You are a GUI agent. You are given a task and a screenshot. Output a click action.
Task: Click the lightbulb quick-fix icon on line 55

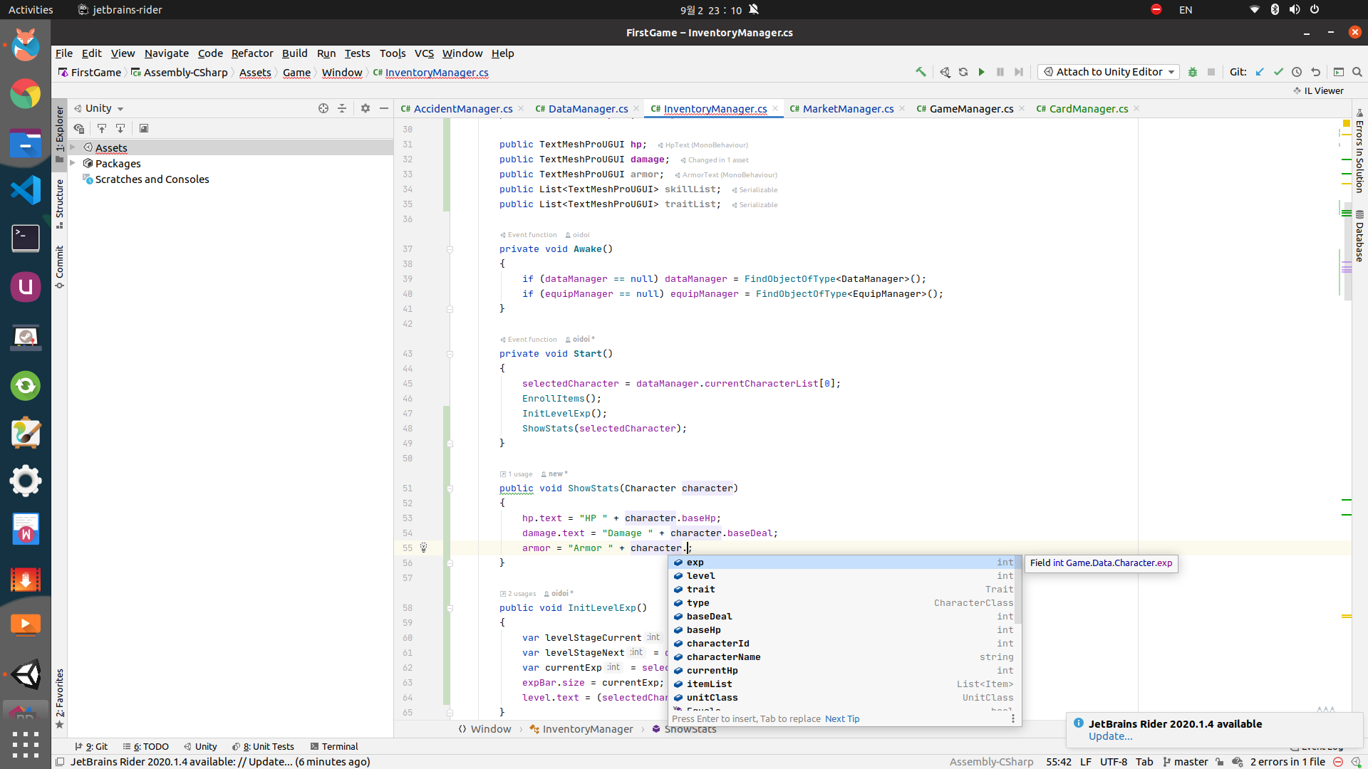[423, 548]
